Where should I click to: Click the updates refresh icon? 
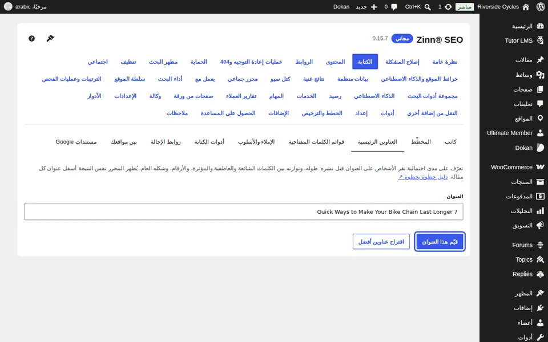[448, 7]
